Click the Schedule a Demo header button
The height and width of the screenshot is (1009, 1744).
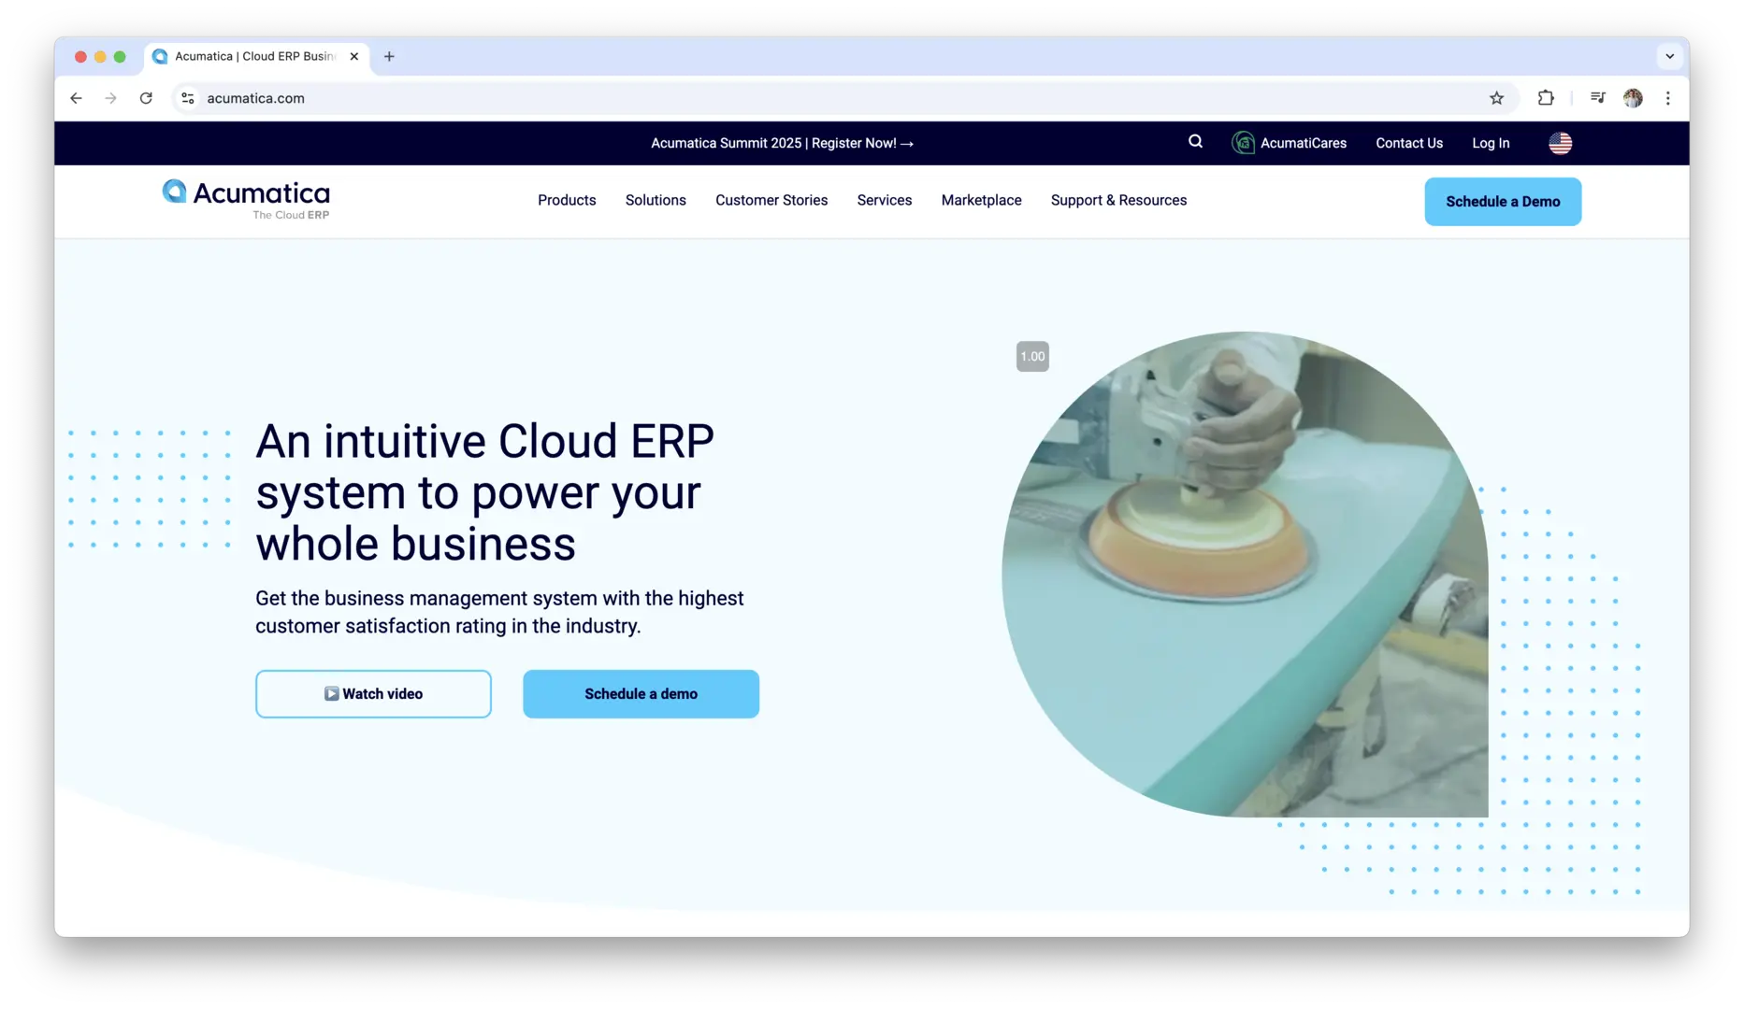coord(1503,202)
